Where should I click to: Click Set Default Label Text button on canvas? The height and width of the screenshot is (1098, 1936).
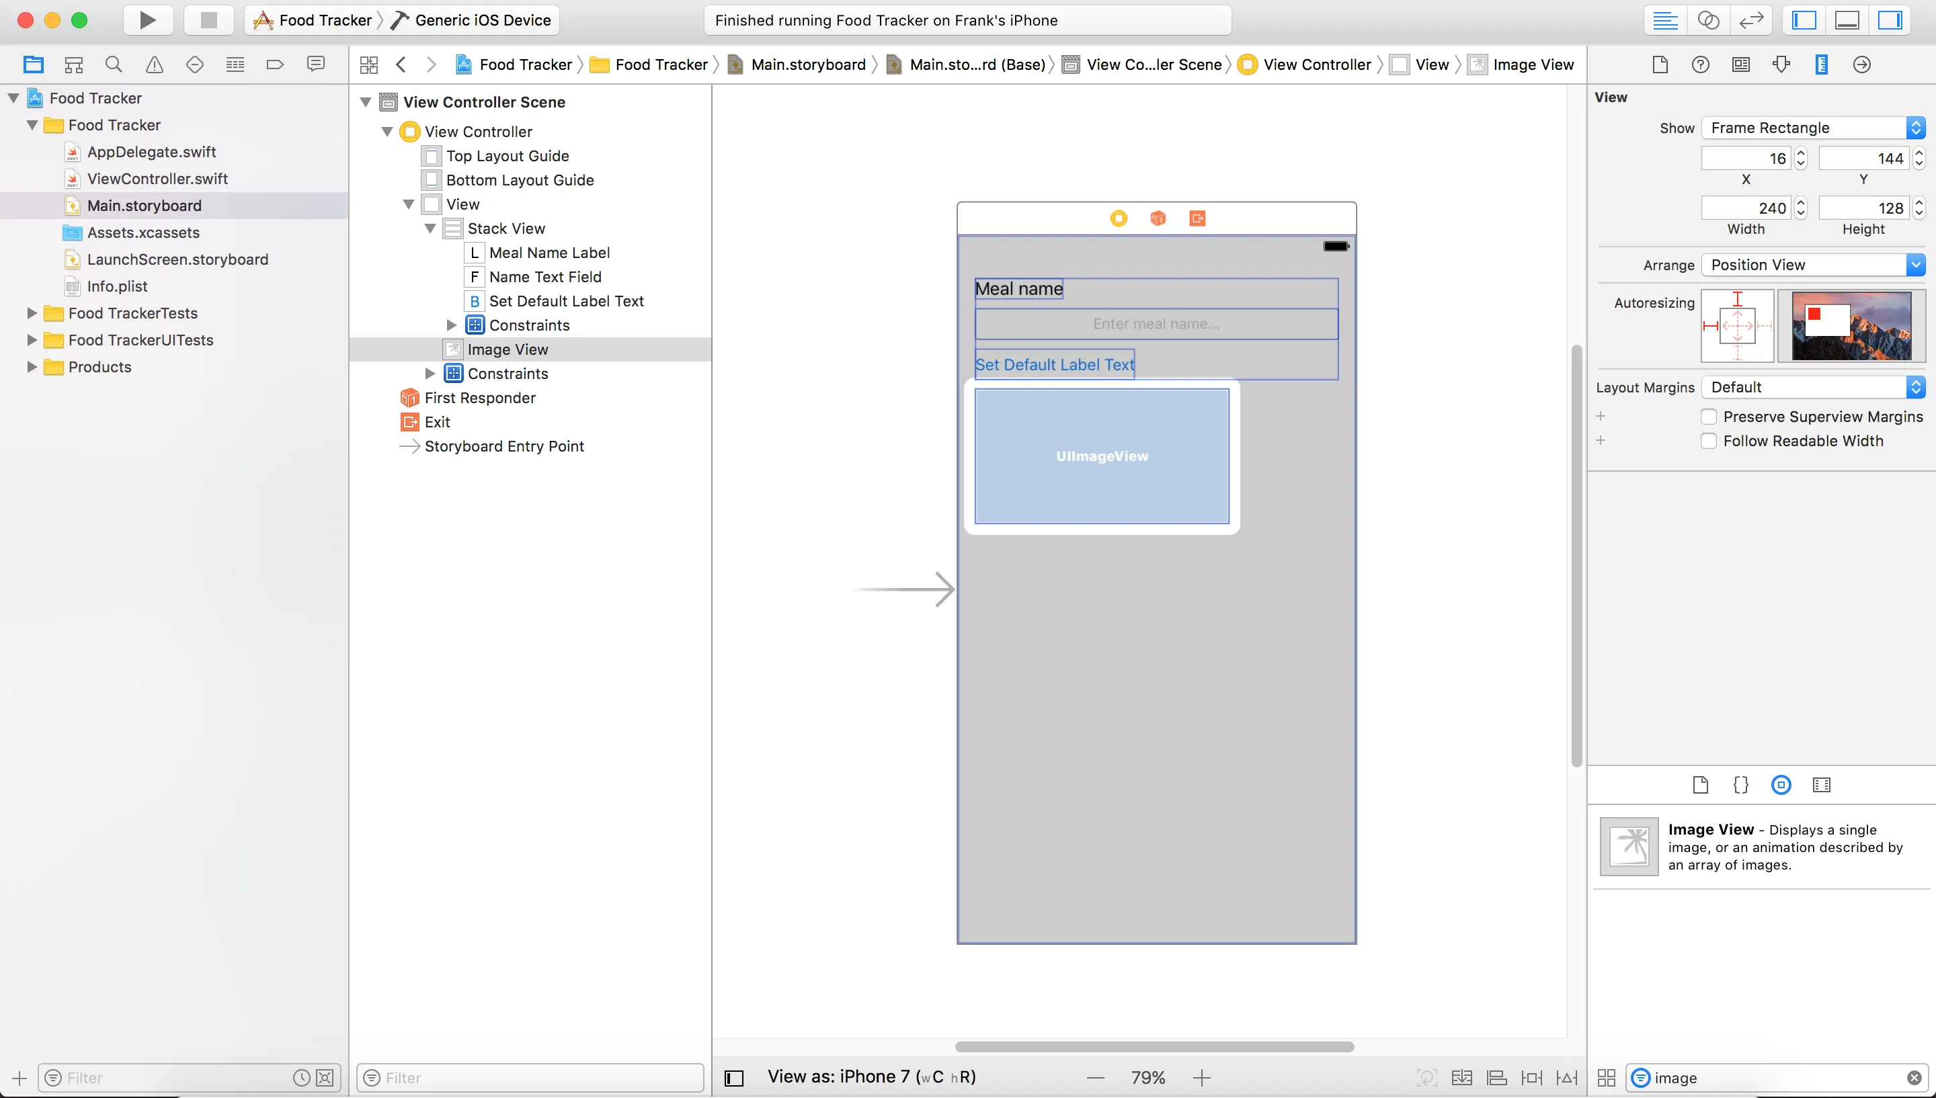(x=1054, y=365)
